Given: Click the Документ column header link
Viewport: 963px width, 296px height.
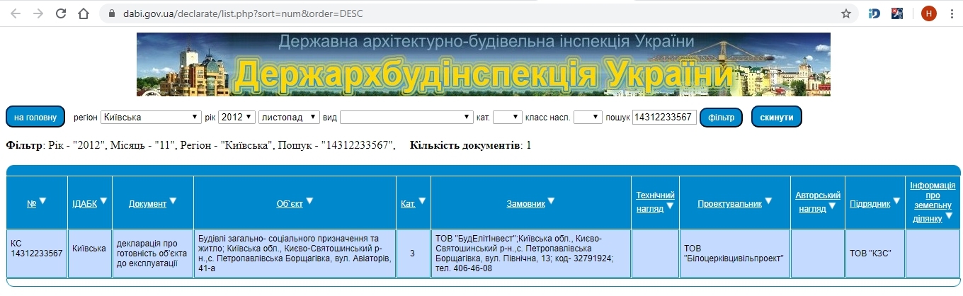Looking at the screenshot, I should (x=147, y=204).
